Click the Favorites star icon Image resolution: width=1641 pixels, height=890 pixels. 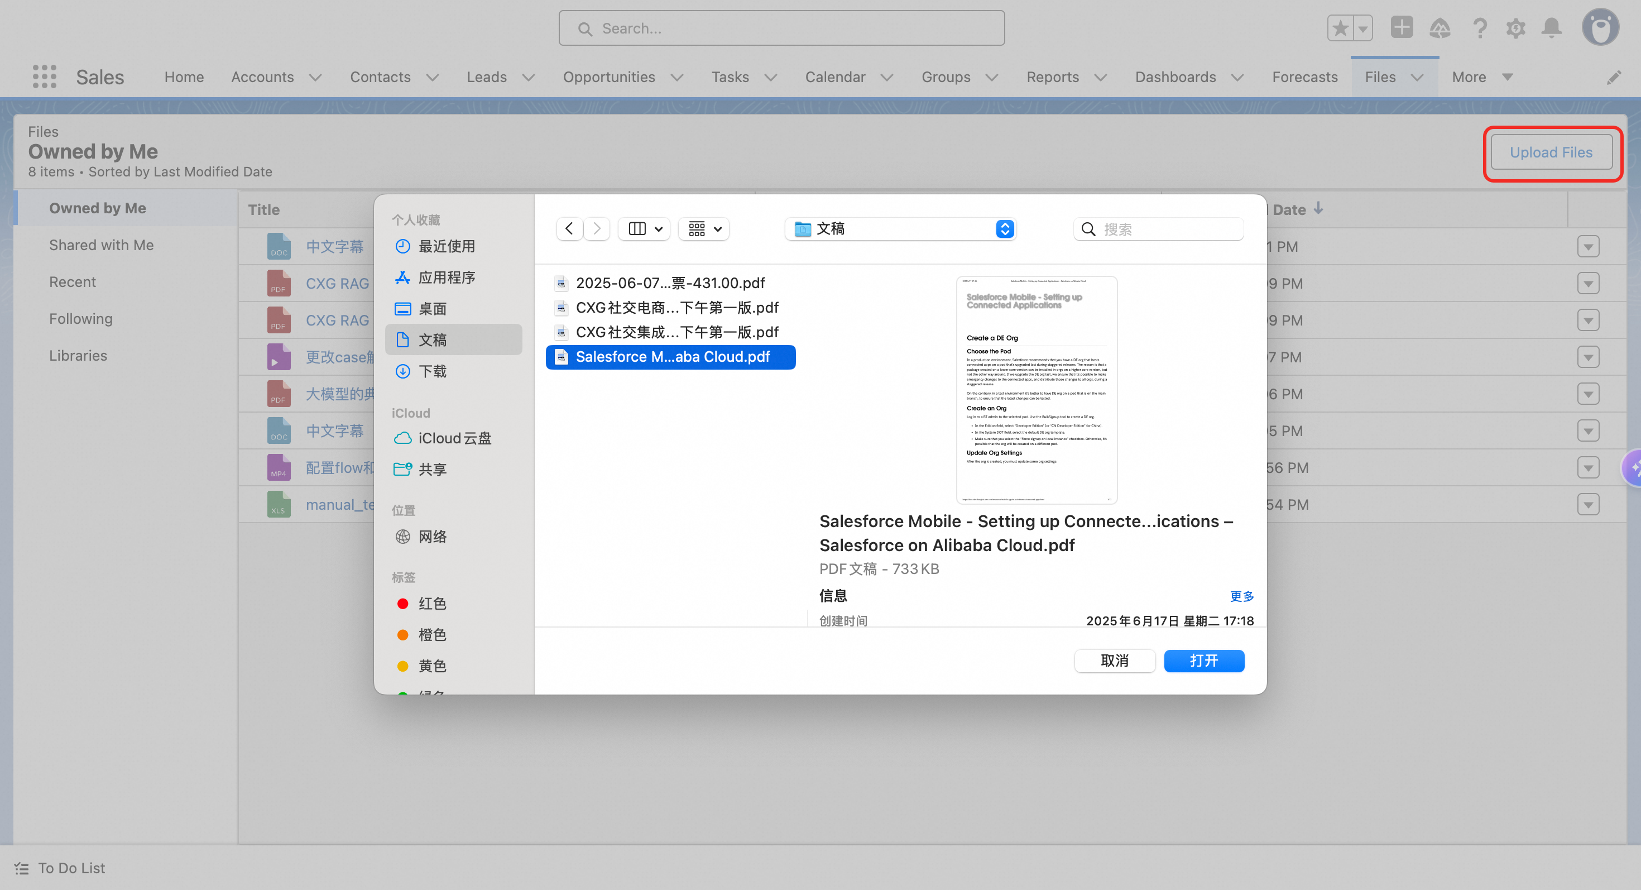tap(1340, 28)
